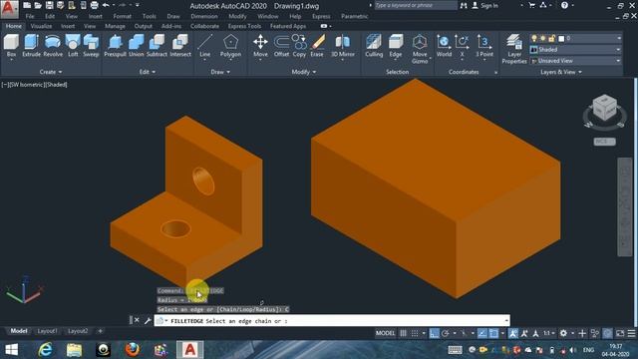This screenshot has width=638, height=359.
Task: Click the Subtract boolean tool
Action: 157,46
